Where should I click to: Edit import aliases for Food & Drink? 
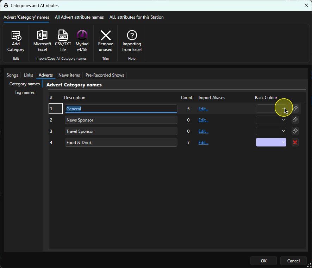tap(203, 143)
